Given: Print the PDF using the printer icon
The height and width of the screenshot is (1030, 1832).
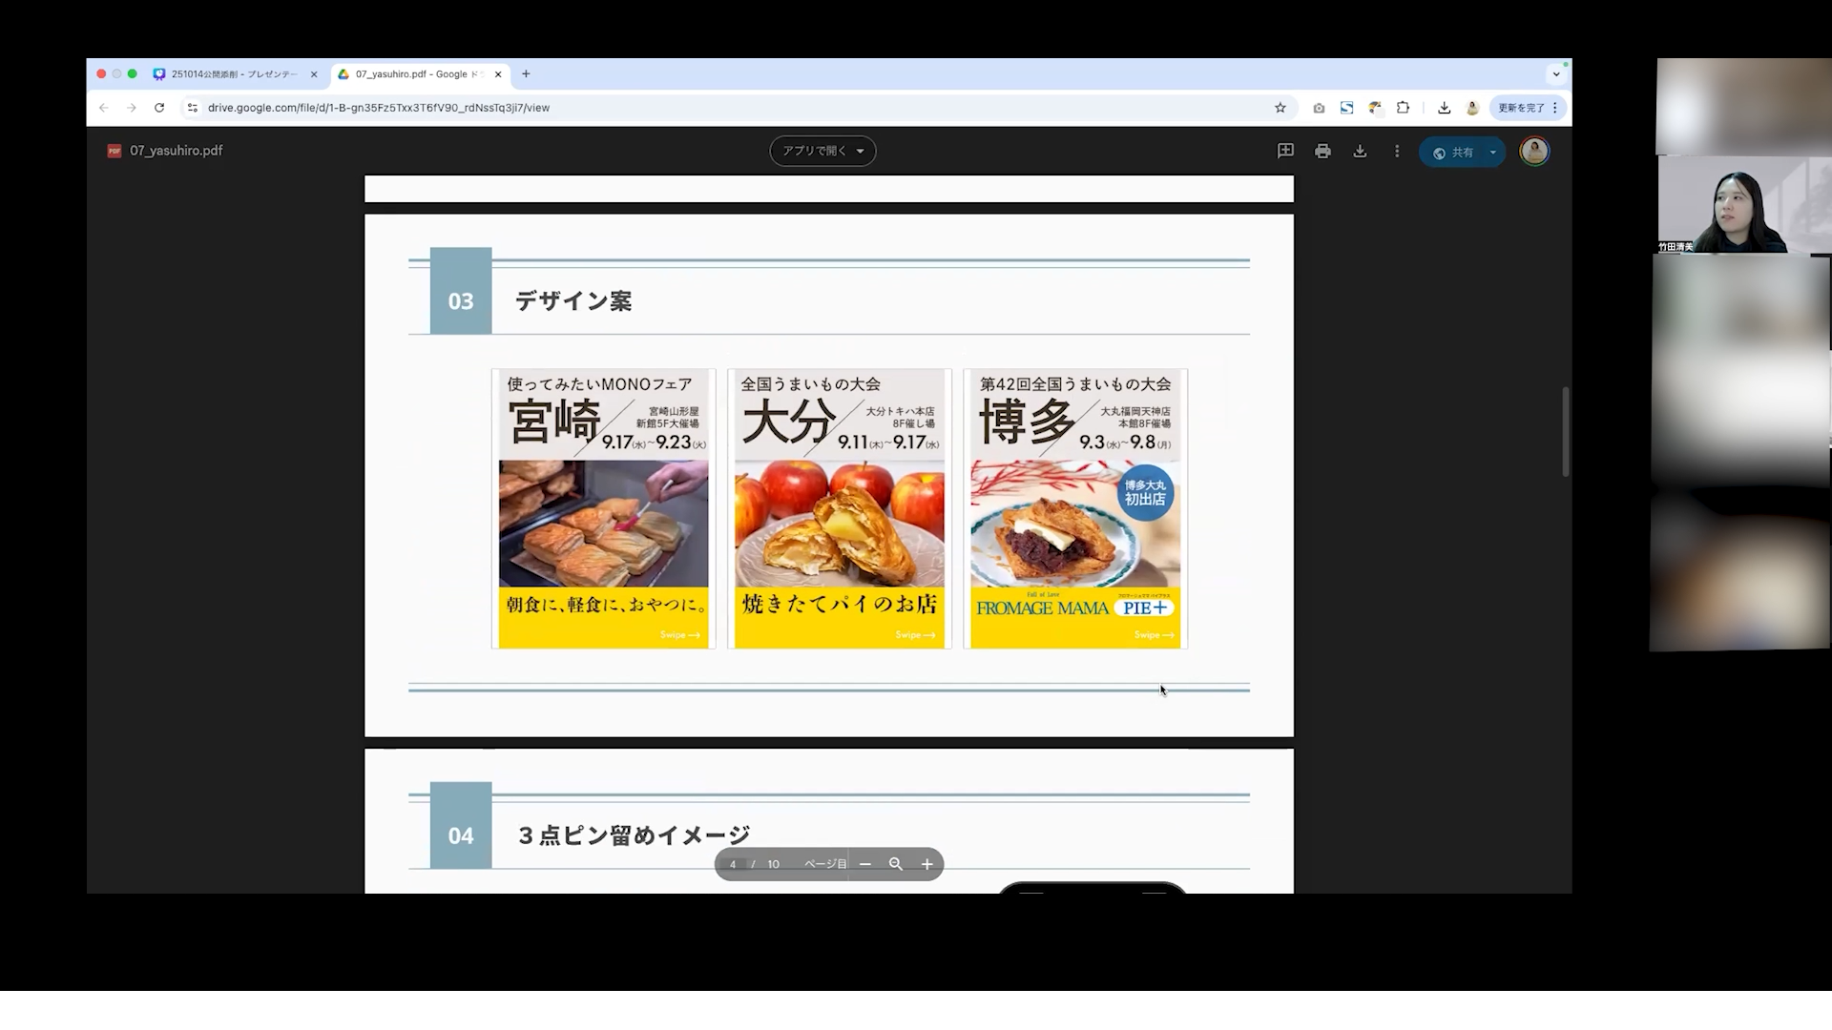Looking at the screenshot, I should pyautogui.click(x=1322, y=151).
